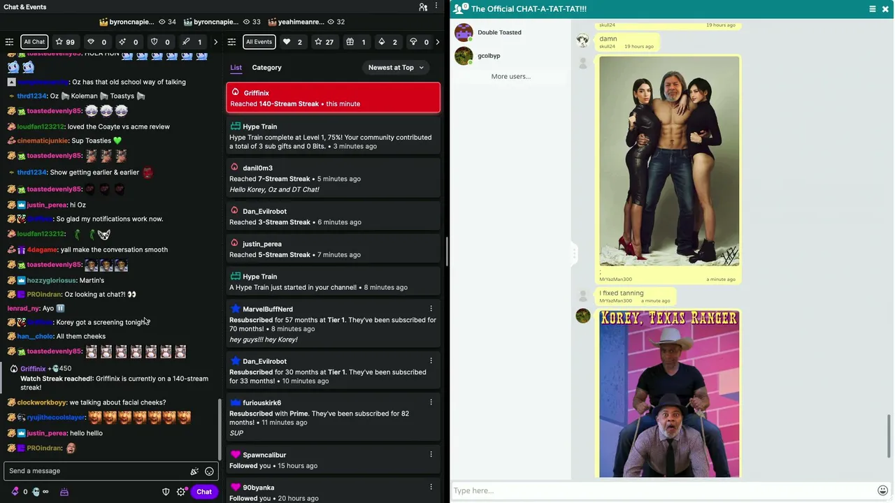
Task: Select Double Toasted user
Action: [x=499, y=32]
